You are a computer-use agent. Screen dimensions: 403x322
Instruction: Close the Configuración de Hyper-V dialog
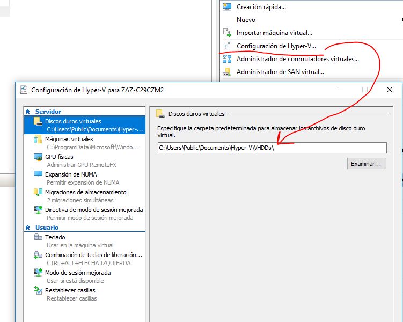(x=390, y=90)
